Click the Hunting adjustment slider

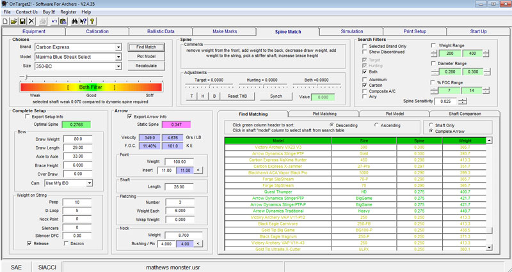click(x=263, y=86)
